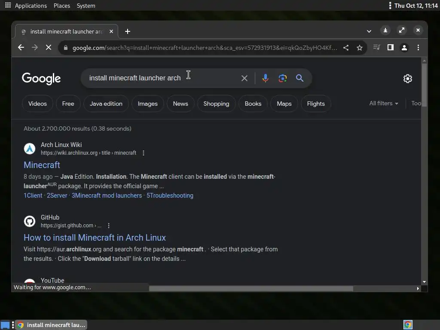Open the 3Minecraft mod launchers sitelink

pyautogui.click(x=107, y=196)
